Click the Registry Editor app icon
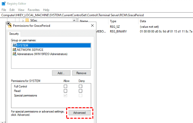The height and width of the screenshot is (123, 193). pos(4,4)
